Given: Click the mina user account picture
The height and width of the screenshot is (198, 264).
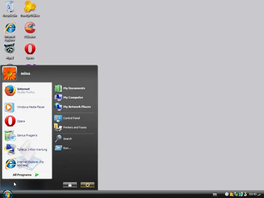Looking at the screenshot, I should 10,73.
